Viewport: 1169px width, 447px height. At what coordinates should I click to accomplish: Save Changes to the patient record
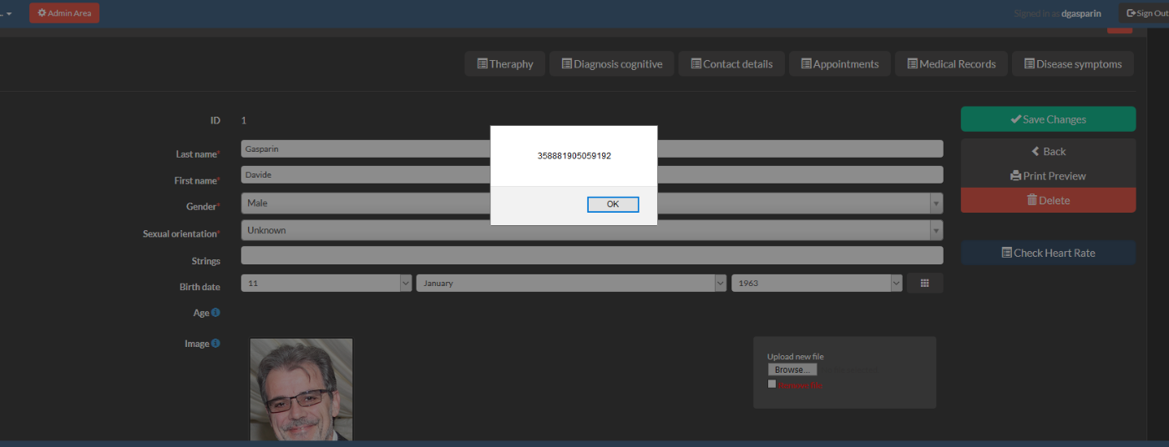1048,119
